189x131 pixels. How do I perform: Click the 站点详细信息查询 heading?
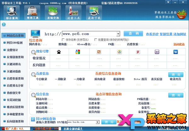coord(108,94)
